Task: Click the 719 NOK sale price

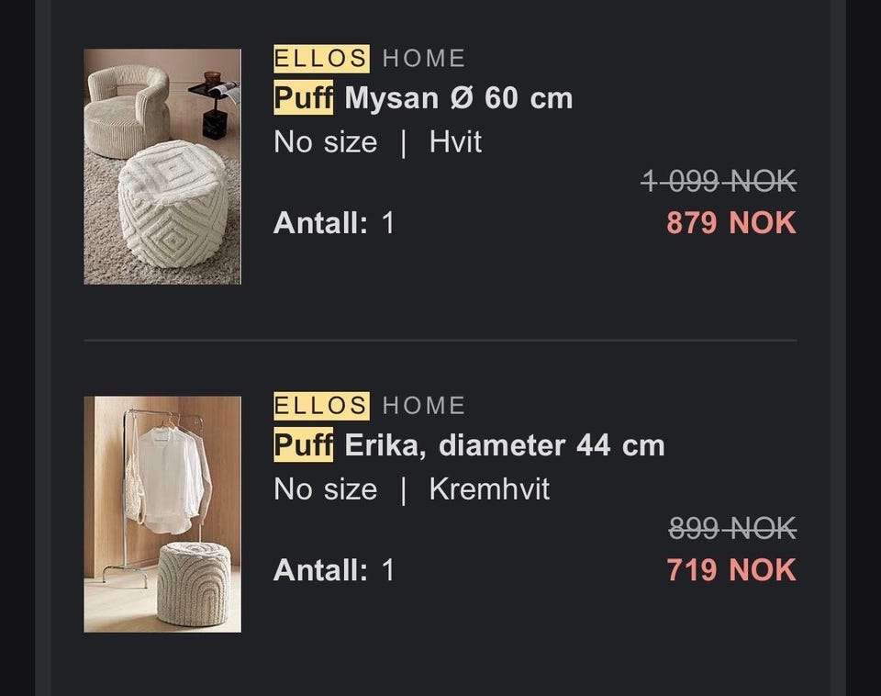Action: pyautogui.click(x=731, y=570)
